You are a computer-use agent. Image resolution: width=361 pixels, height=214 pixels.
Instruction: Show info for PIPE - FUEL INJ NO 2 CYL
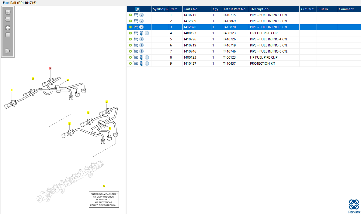(x=141, y=21)
